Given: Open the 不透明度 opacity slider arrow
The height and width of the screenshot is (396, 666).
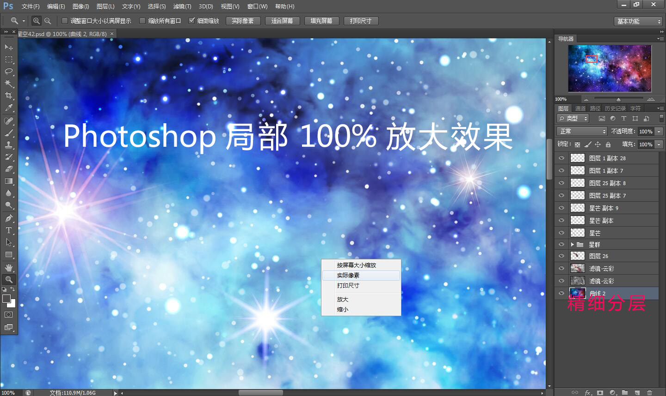Looking at the screenshot, I should pyautogui.click(x=659, y=132).
